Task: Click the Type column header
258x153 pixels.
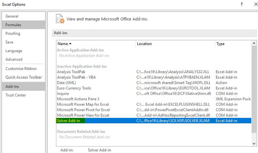Action: (233, 44)
